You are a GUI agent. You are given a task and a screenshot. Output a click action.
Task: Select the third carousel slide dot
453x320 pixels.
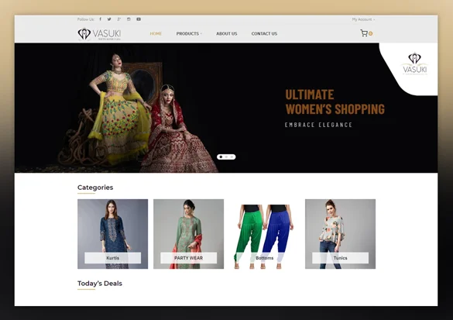(232, 157)
